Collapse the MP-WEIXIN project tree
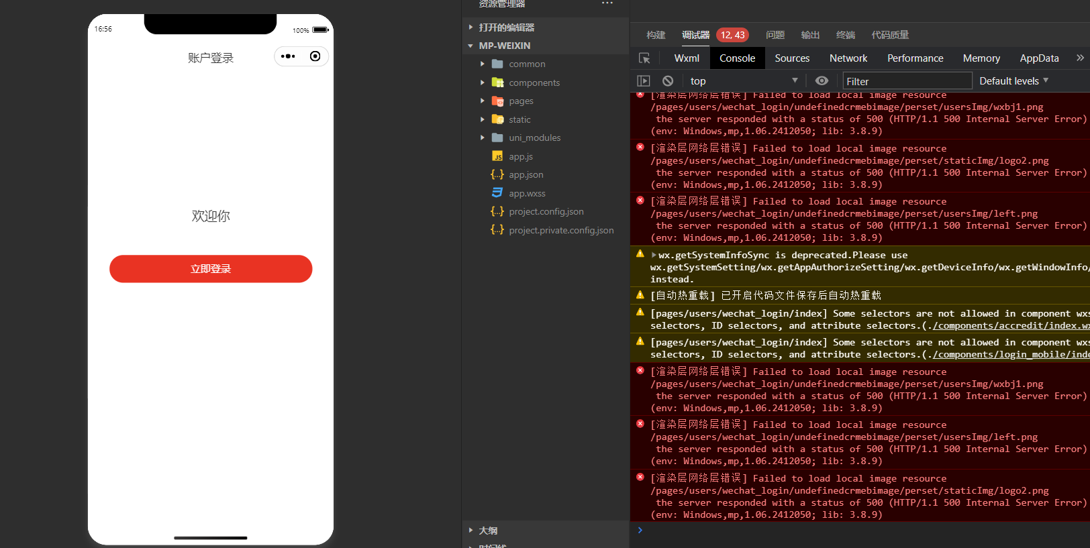The width and height of the screenshot is (1090, 548). [470, 46]
